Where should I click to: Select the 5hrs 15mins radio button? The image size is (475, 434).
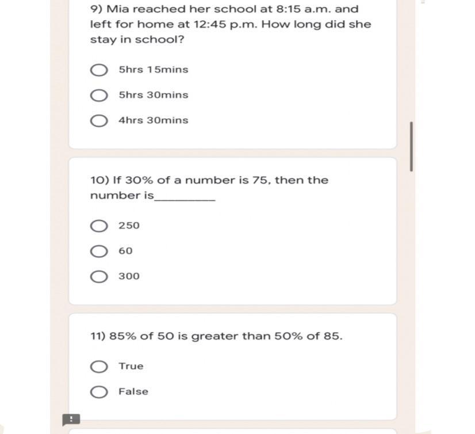click(x=99, y=70)
